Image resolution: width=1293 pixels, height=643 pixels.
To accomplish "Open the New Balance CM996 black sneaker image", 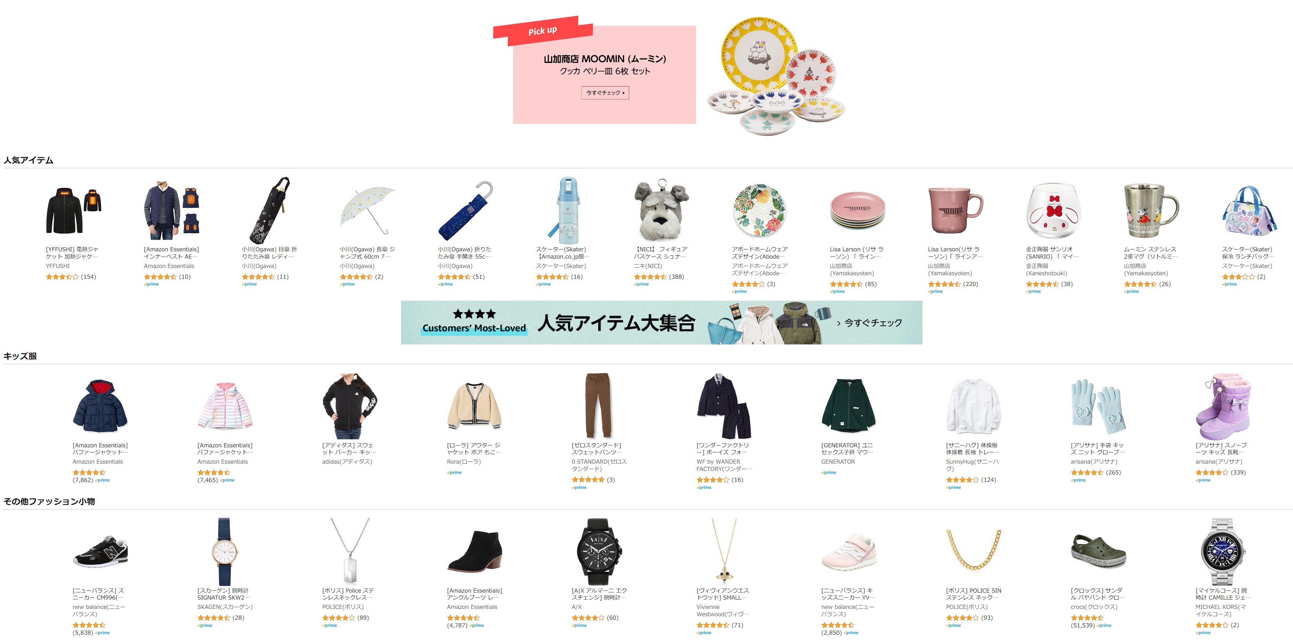I will pos(100,552).
